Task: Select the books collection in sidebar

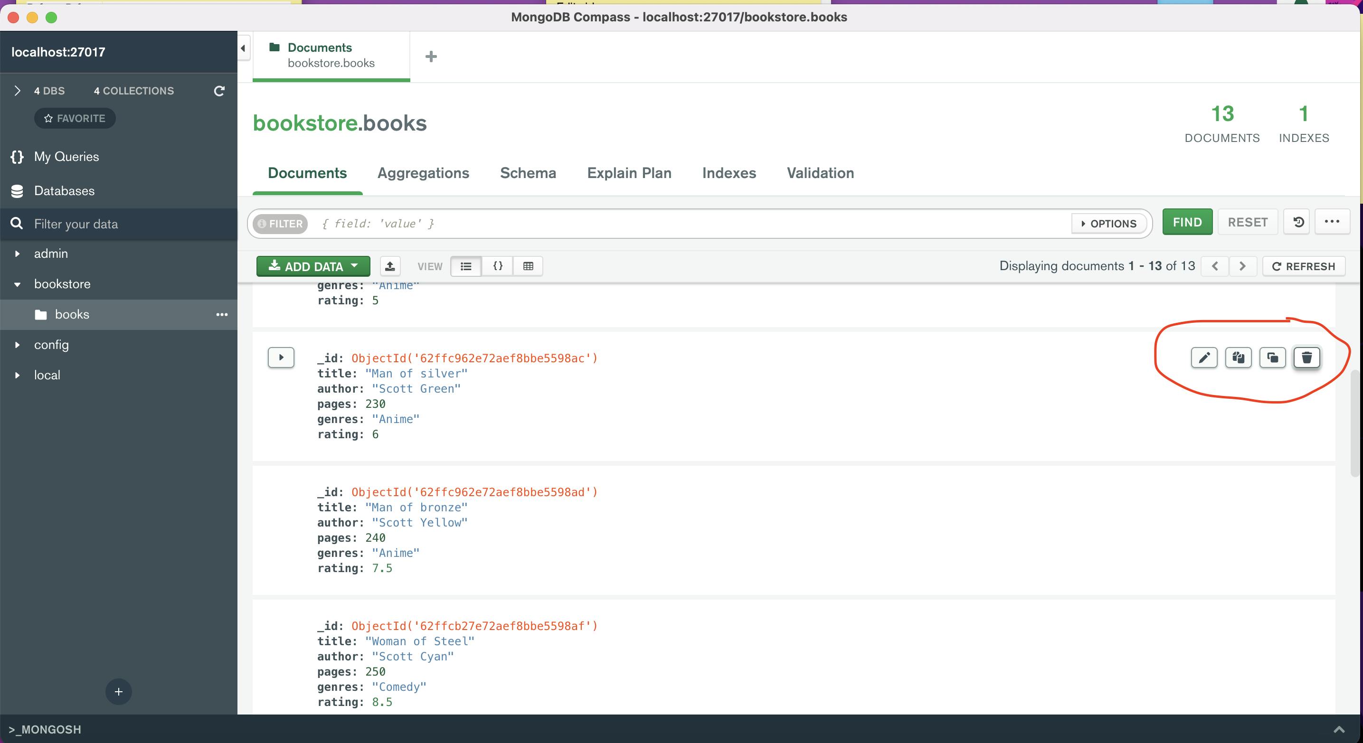Action: point(119,315)
